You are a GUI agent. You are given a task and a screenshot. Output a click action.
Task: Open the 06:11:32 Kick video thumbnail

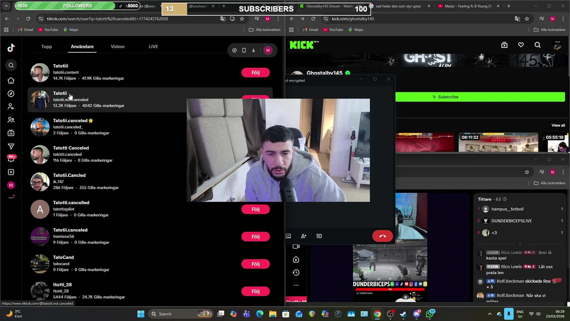coord(498,142)
